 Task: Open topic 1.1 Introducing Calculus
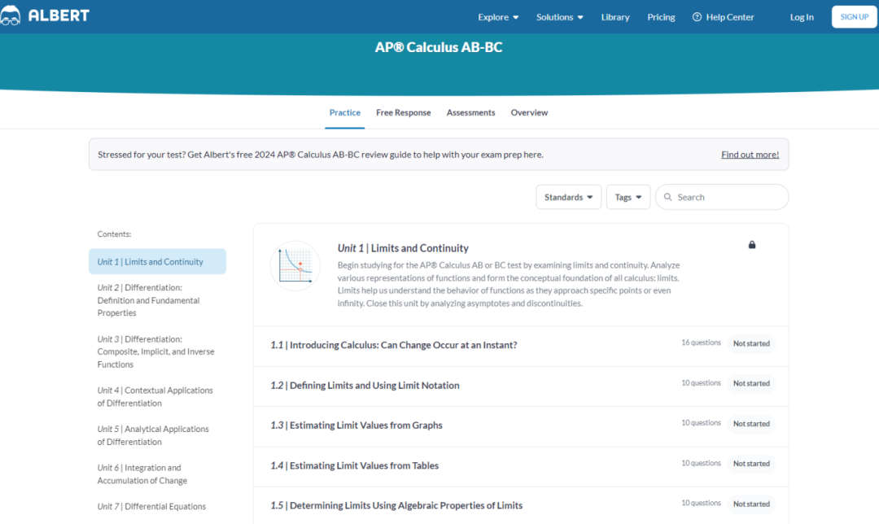(394, 345)
